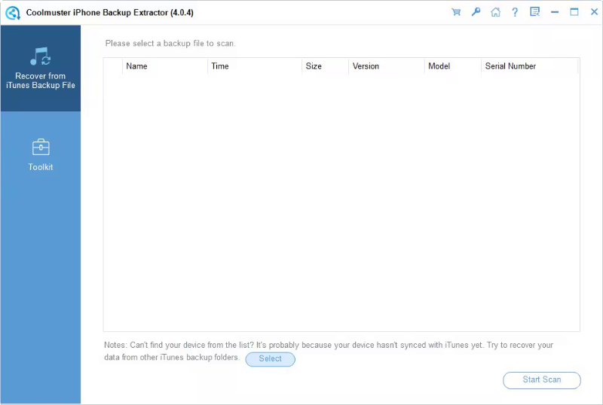Click the Start Scan button
Screen dimensions: 603x405
coord(541,380)
